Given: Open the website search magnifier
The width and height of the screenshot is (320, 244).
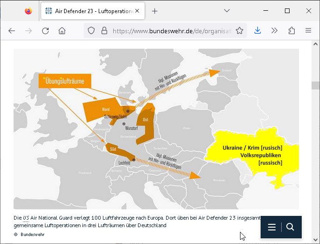Looking at the screenshot, I should [x=290, y=227].
